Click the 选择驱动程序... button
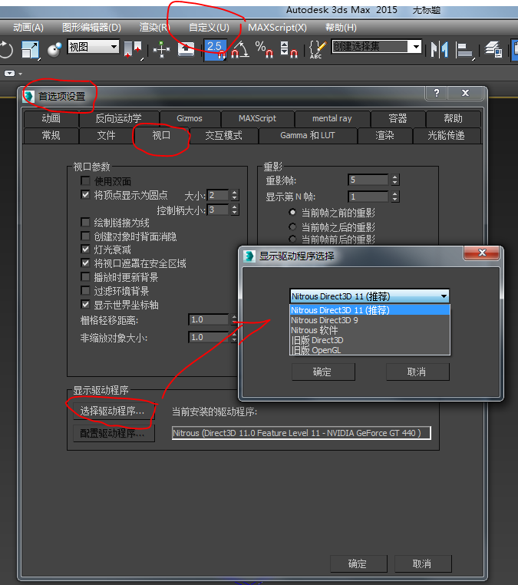 click(x=114, y=411)
